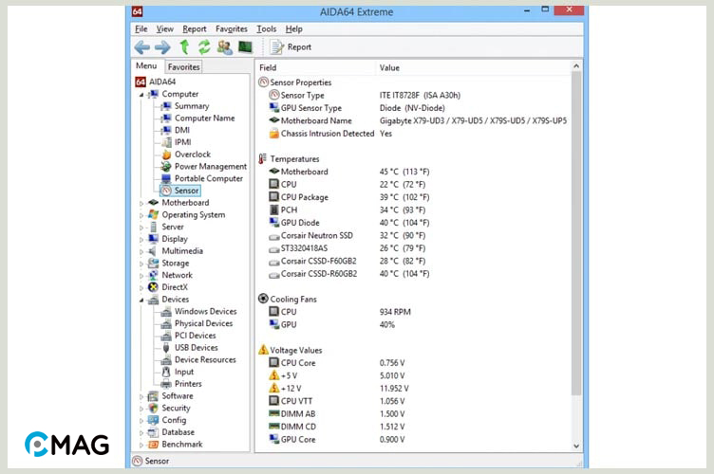Go forward with the blue right arrow
The width and height of the screenshot is (714, 474).
[x=162, y=47]
